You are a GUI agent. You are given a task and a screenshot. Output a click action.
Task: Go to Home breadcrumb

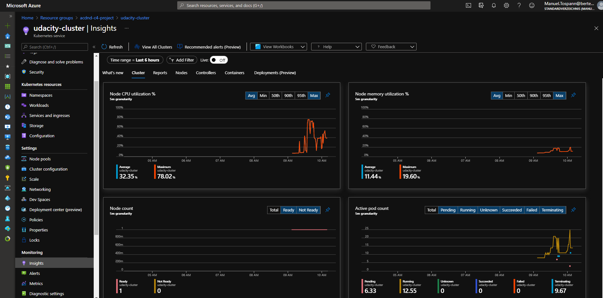point(28,18)
